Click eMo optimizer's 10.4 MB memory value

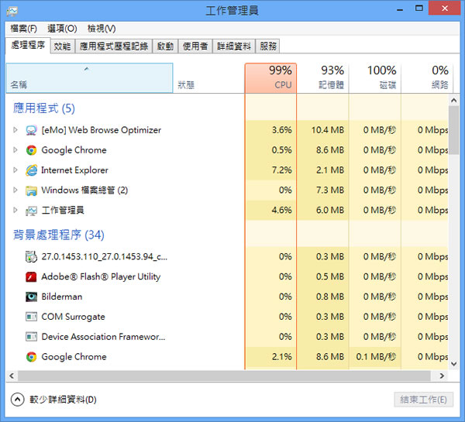[x=327, y=130]
